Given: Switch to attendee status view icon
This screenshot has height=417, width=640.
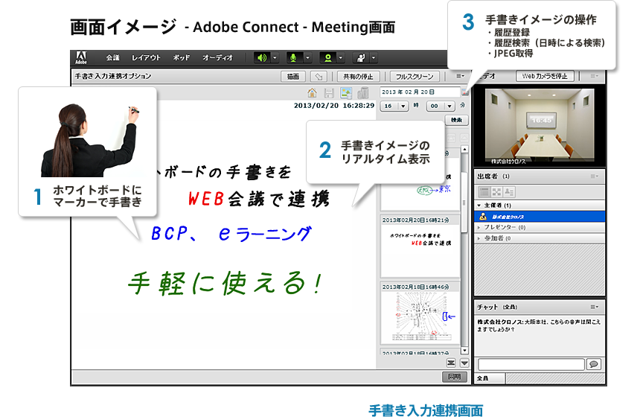Looking at the screenshot, I should tap(509, 192).
